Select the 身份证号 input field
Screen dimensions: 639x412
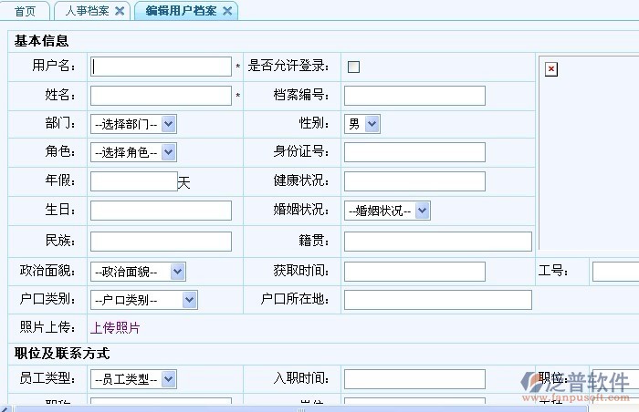[x=414, y=152]
